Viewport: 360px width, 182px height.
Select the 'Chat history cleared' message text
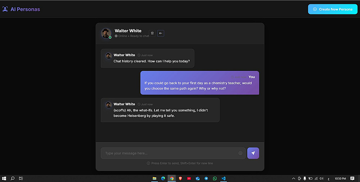152,61
